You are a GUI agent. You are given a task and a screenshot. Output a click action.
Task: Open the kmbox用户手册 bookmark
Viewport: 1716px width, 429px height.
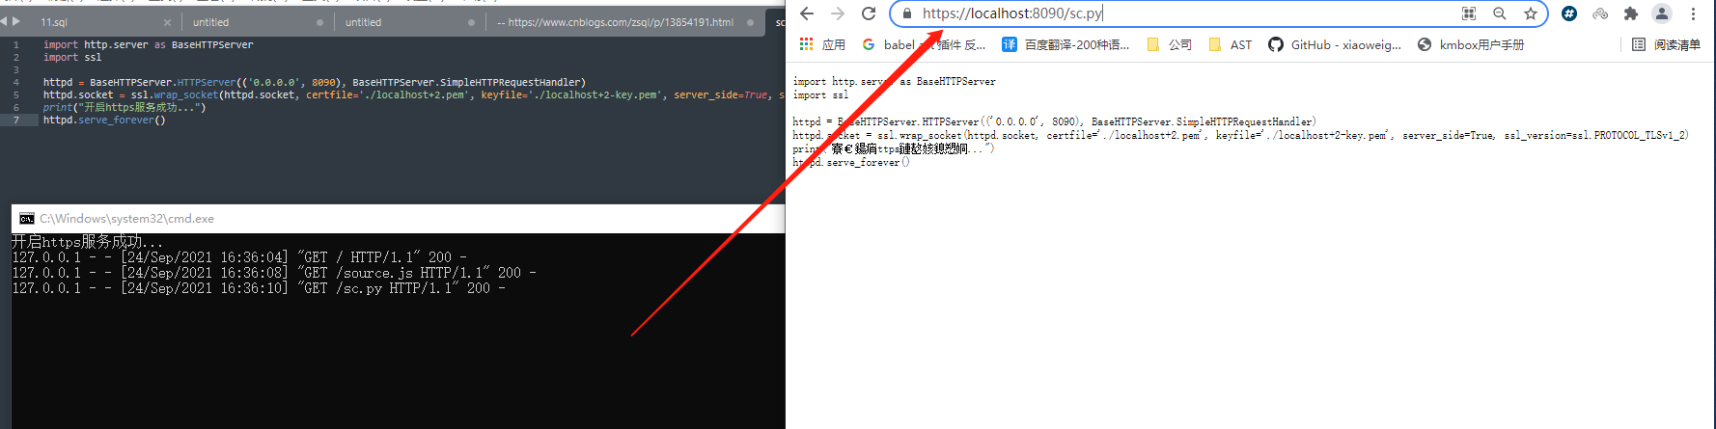click(1471, 44)
